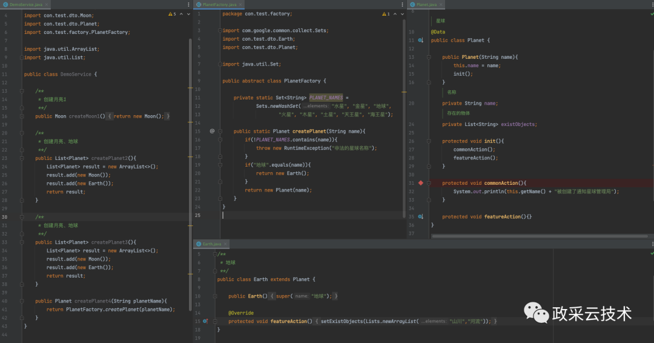This screenshot has height=343, width=654.
Task: Switch to the PlanetFactory.java tab
Action: [x=219, y=4]
